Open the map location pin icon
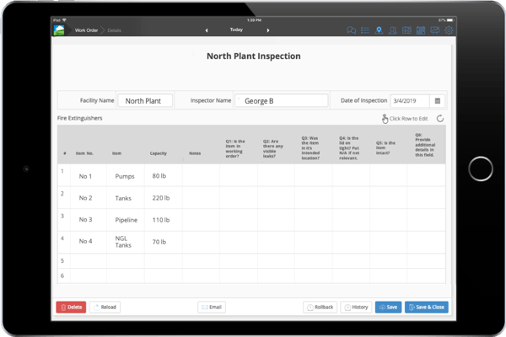The height and width of the screenshot is (337, 506). (x=379, y=31)
